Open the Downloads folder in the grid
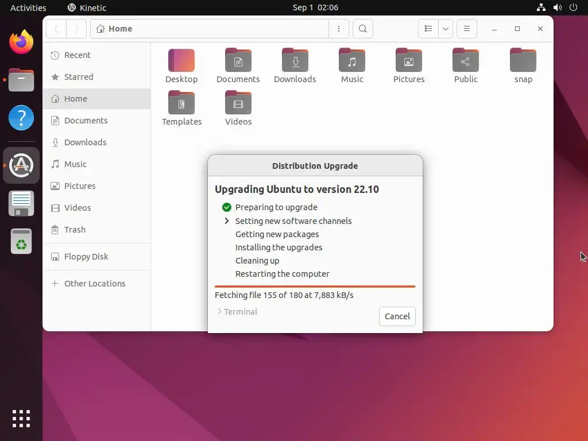Screen dimensions: 588x441 tap(295, 66)
